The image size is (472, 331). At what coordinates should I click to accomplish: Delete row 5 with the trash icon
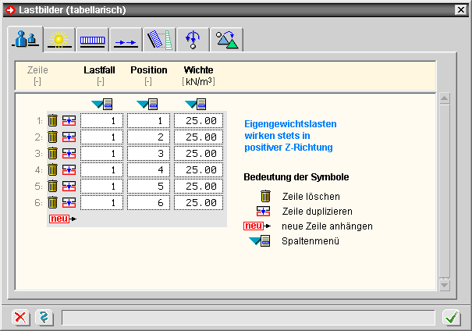click(53, 186)
